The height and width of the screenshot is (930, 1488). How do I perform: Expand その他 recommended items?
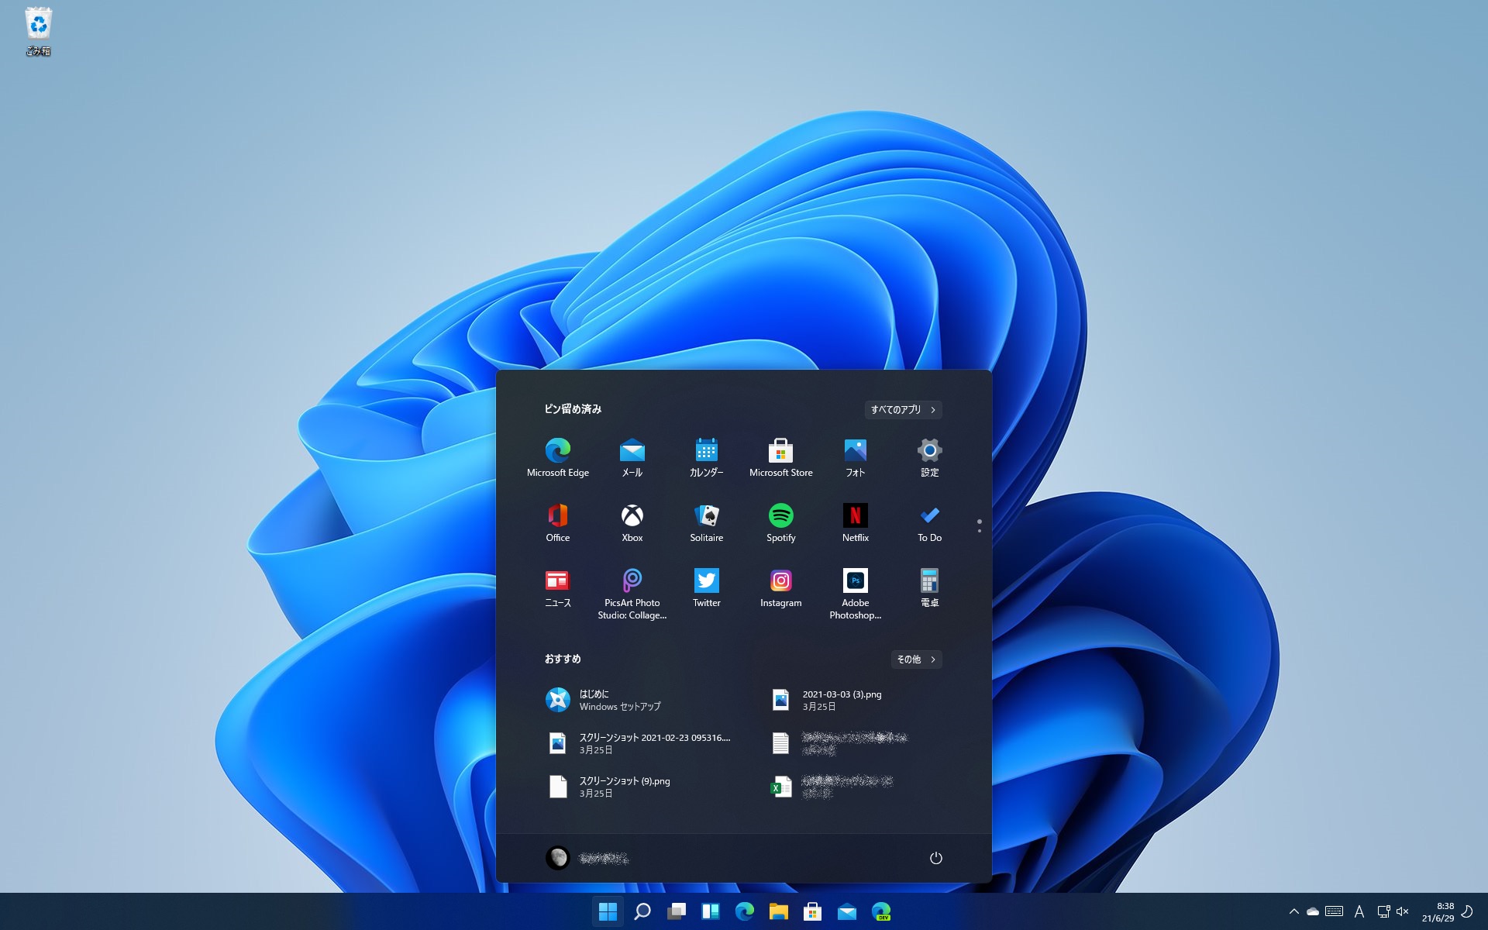pyautogui.click(x=916, y=659)
